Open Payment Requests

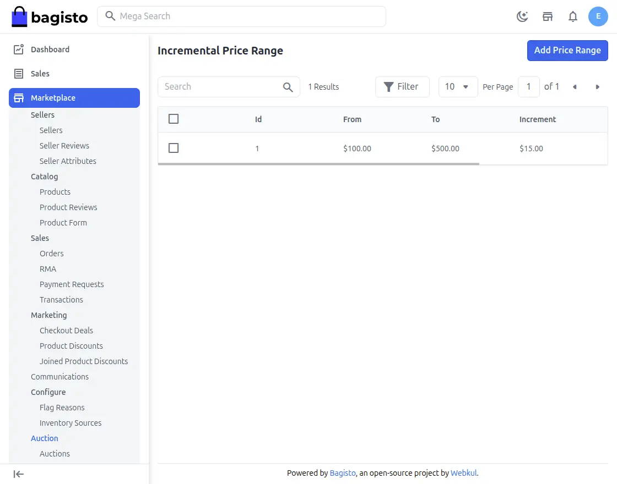(72, 284)
